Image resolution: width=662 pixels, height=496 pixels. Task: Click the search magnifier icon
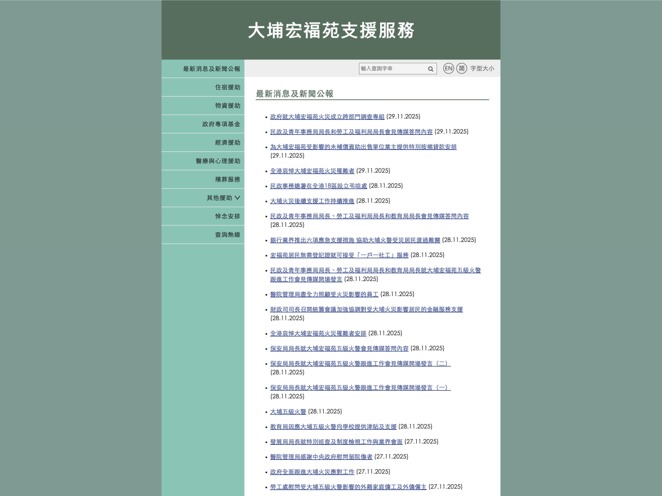[x=430, y=68]
